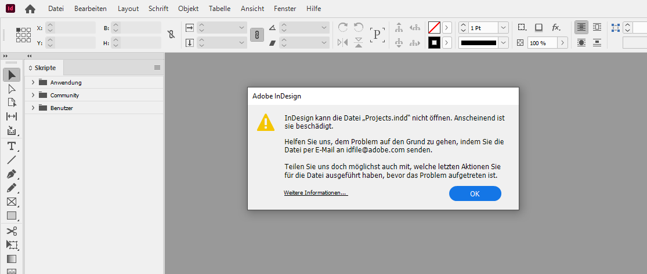
Task: Open the Weitere Informationen link
Action: point(315,193)
